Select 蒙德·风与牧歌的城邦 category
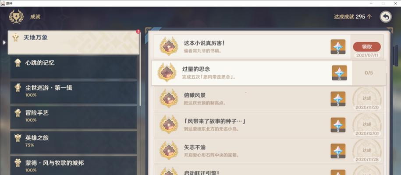This screenshot has height=175, width=401. 73,165
